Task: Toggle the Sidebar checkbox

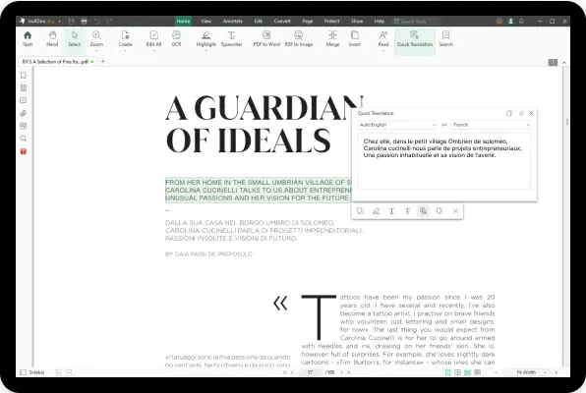Action: coord(24,372)
